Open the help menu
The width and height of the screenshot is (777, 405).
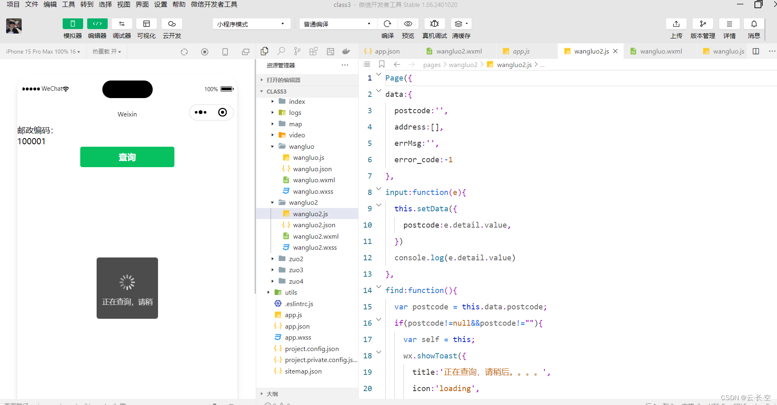tap(179, 4)
